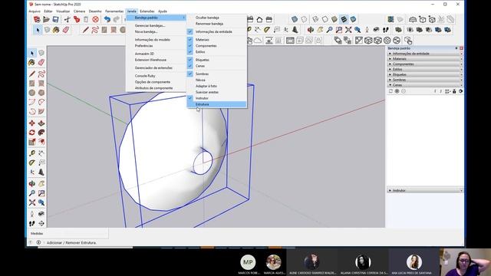Open the Extensões menu
The height and width of the screenshot is (276, 491).
pos(147,11)
